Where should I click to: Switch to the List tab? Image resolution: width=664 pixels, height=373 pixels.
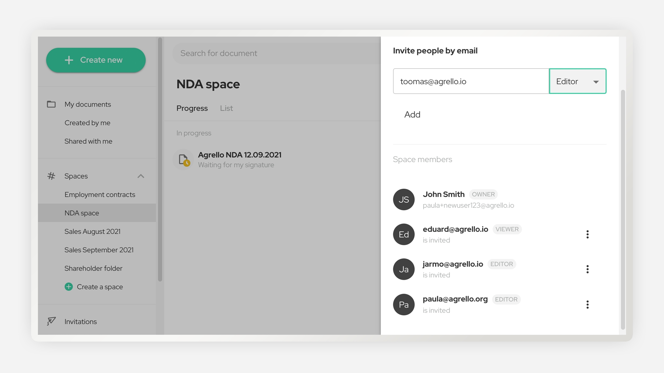[226, 108]
